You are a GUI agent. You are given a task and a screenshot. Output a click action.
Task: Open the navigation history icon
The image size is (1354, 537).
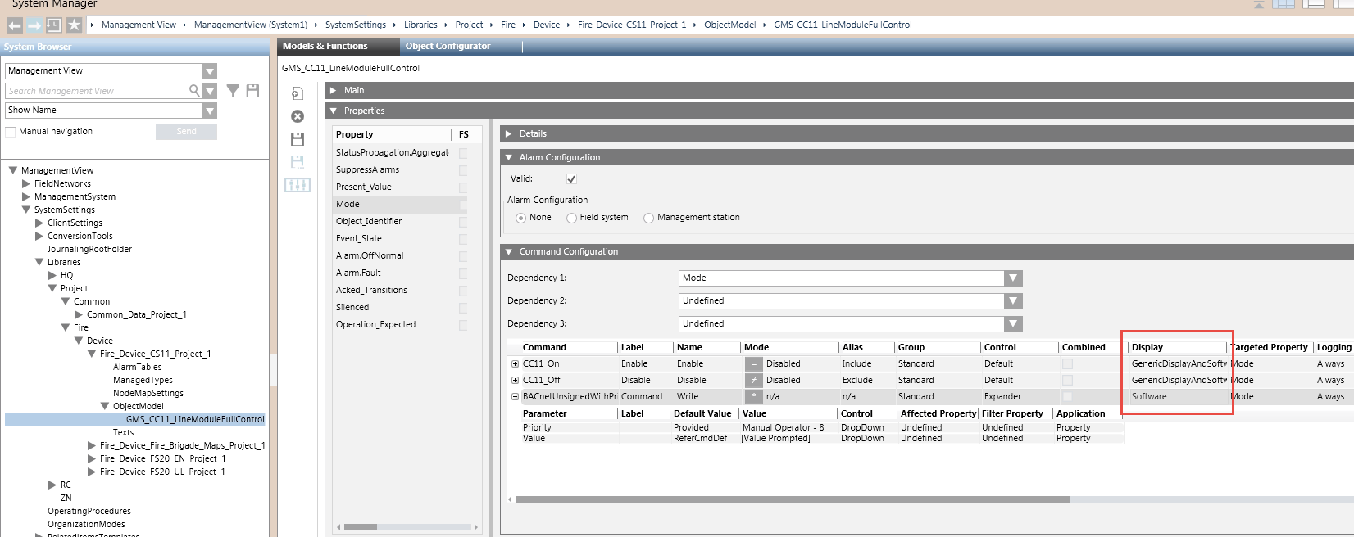(54, 25)
